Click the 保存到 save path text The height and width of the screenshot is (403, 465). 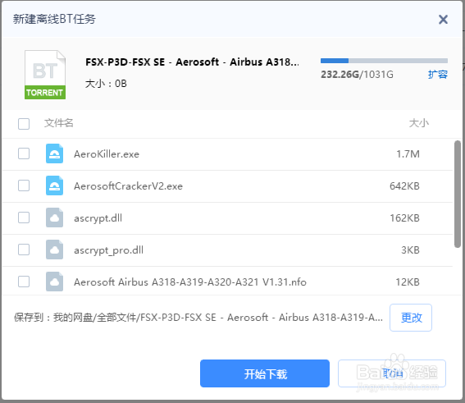click(x=198, y=318)
